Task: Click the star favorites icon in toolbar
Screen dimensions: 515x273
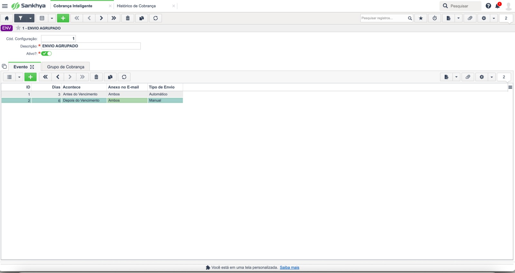Action: (x=421, y=18)
